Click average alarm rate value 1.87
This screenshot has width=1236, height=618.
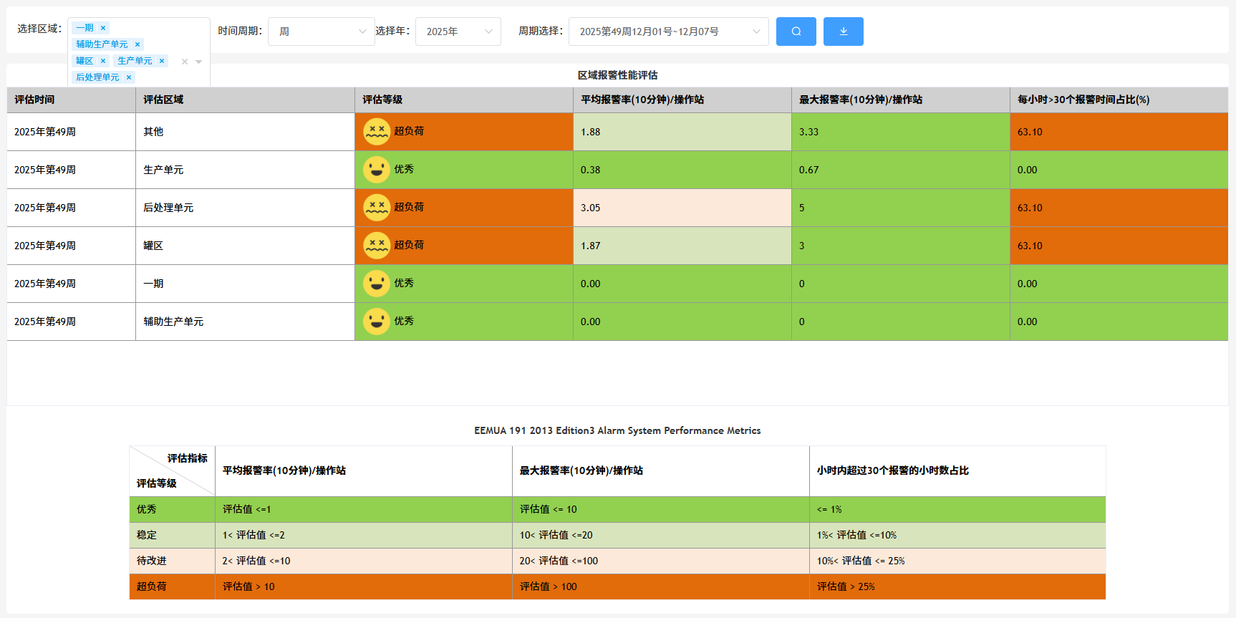pyautogui.click(x=591, y=246)
